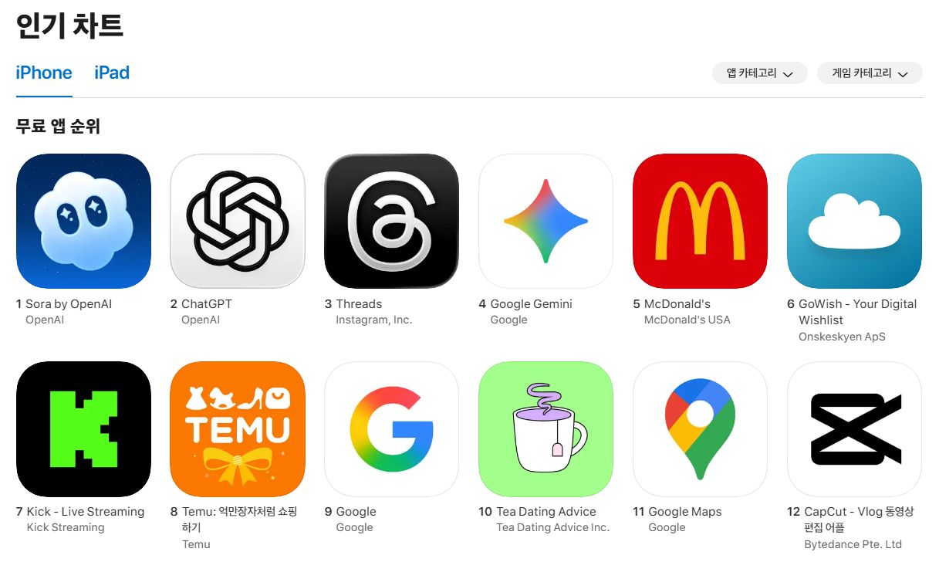939x562 pixels.
Task: Click the ChatGPT app icon
Action: tap(238, 221)
